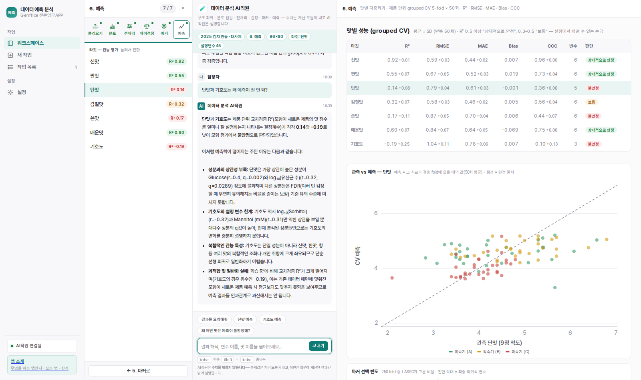Select the 신맛 target row
641x380 pixels.
tap(138, 61)
